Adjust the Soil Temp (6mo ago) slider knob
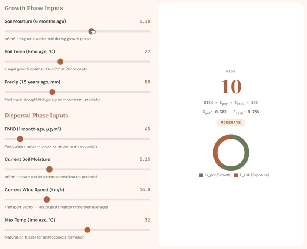 60,62
